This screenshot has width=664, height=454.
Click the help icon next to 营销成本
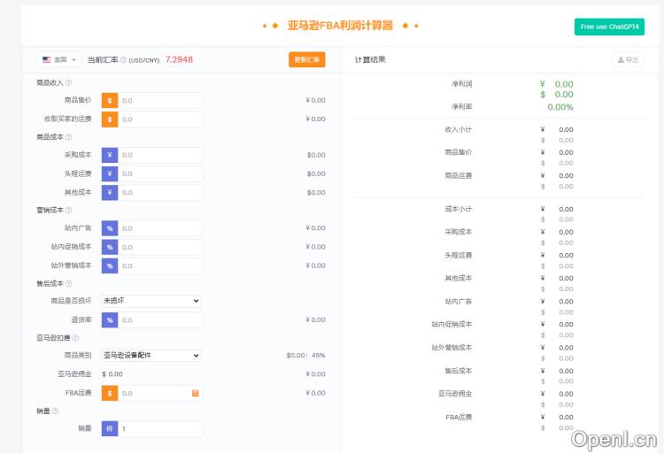(68, 211)
